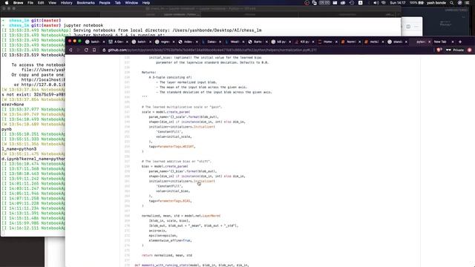This screenshot has height=267, width=475.
Task: Click the Time Machine clock icon
Action: click(352, 3)
